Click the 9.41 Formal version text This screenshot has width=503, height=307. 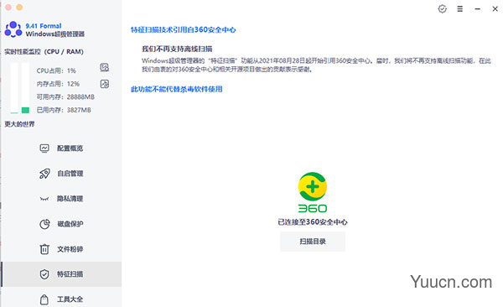click(x=44, y=26)
